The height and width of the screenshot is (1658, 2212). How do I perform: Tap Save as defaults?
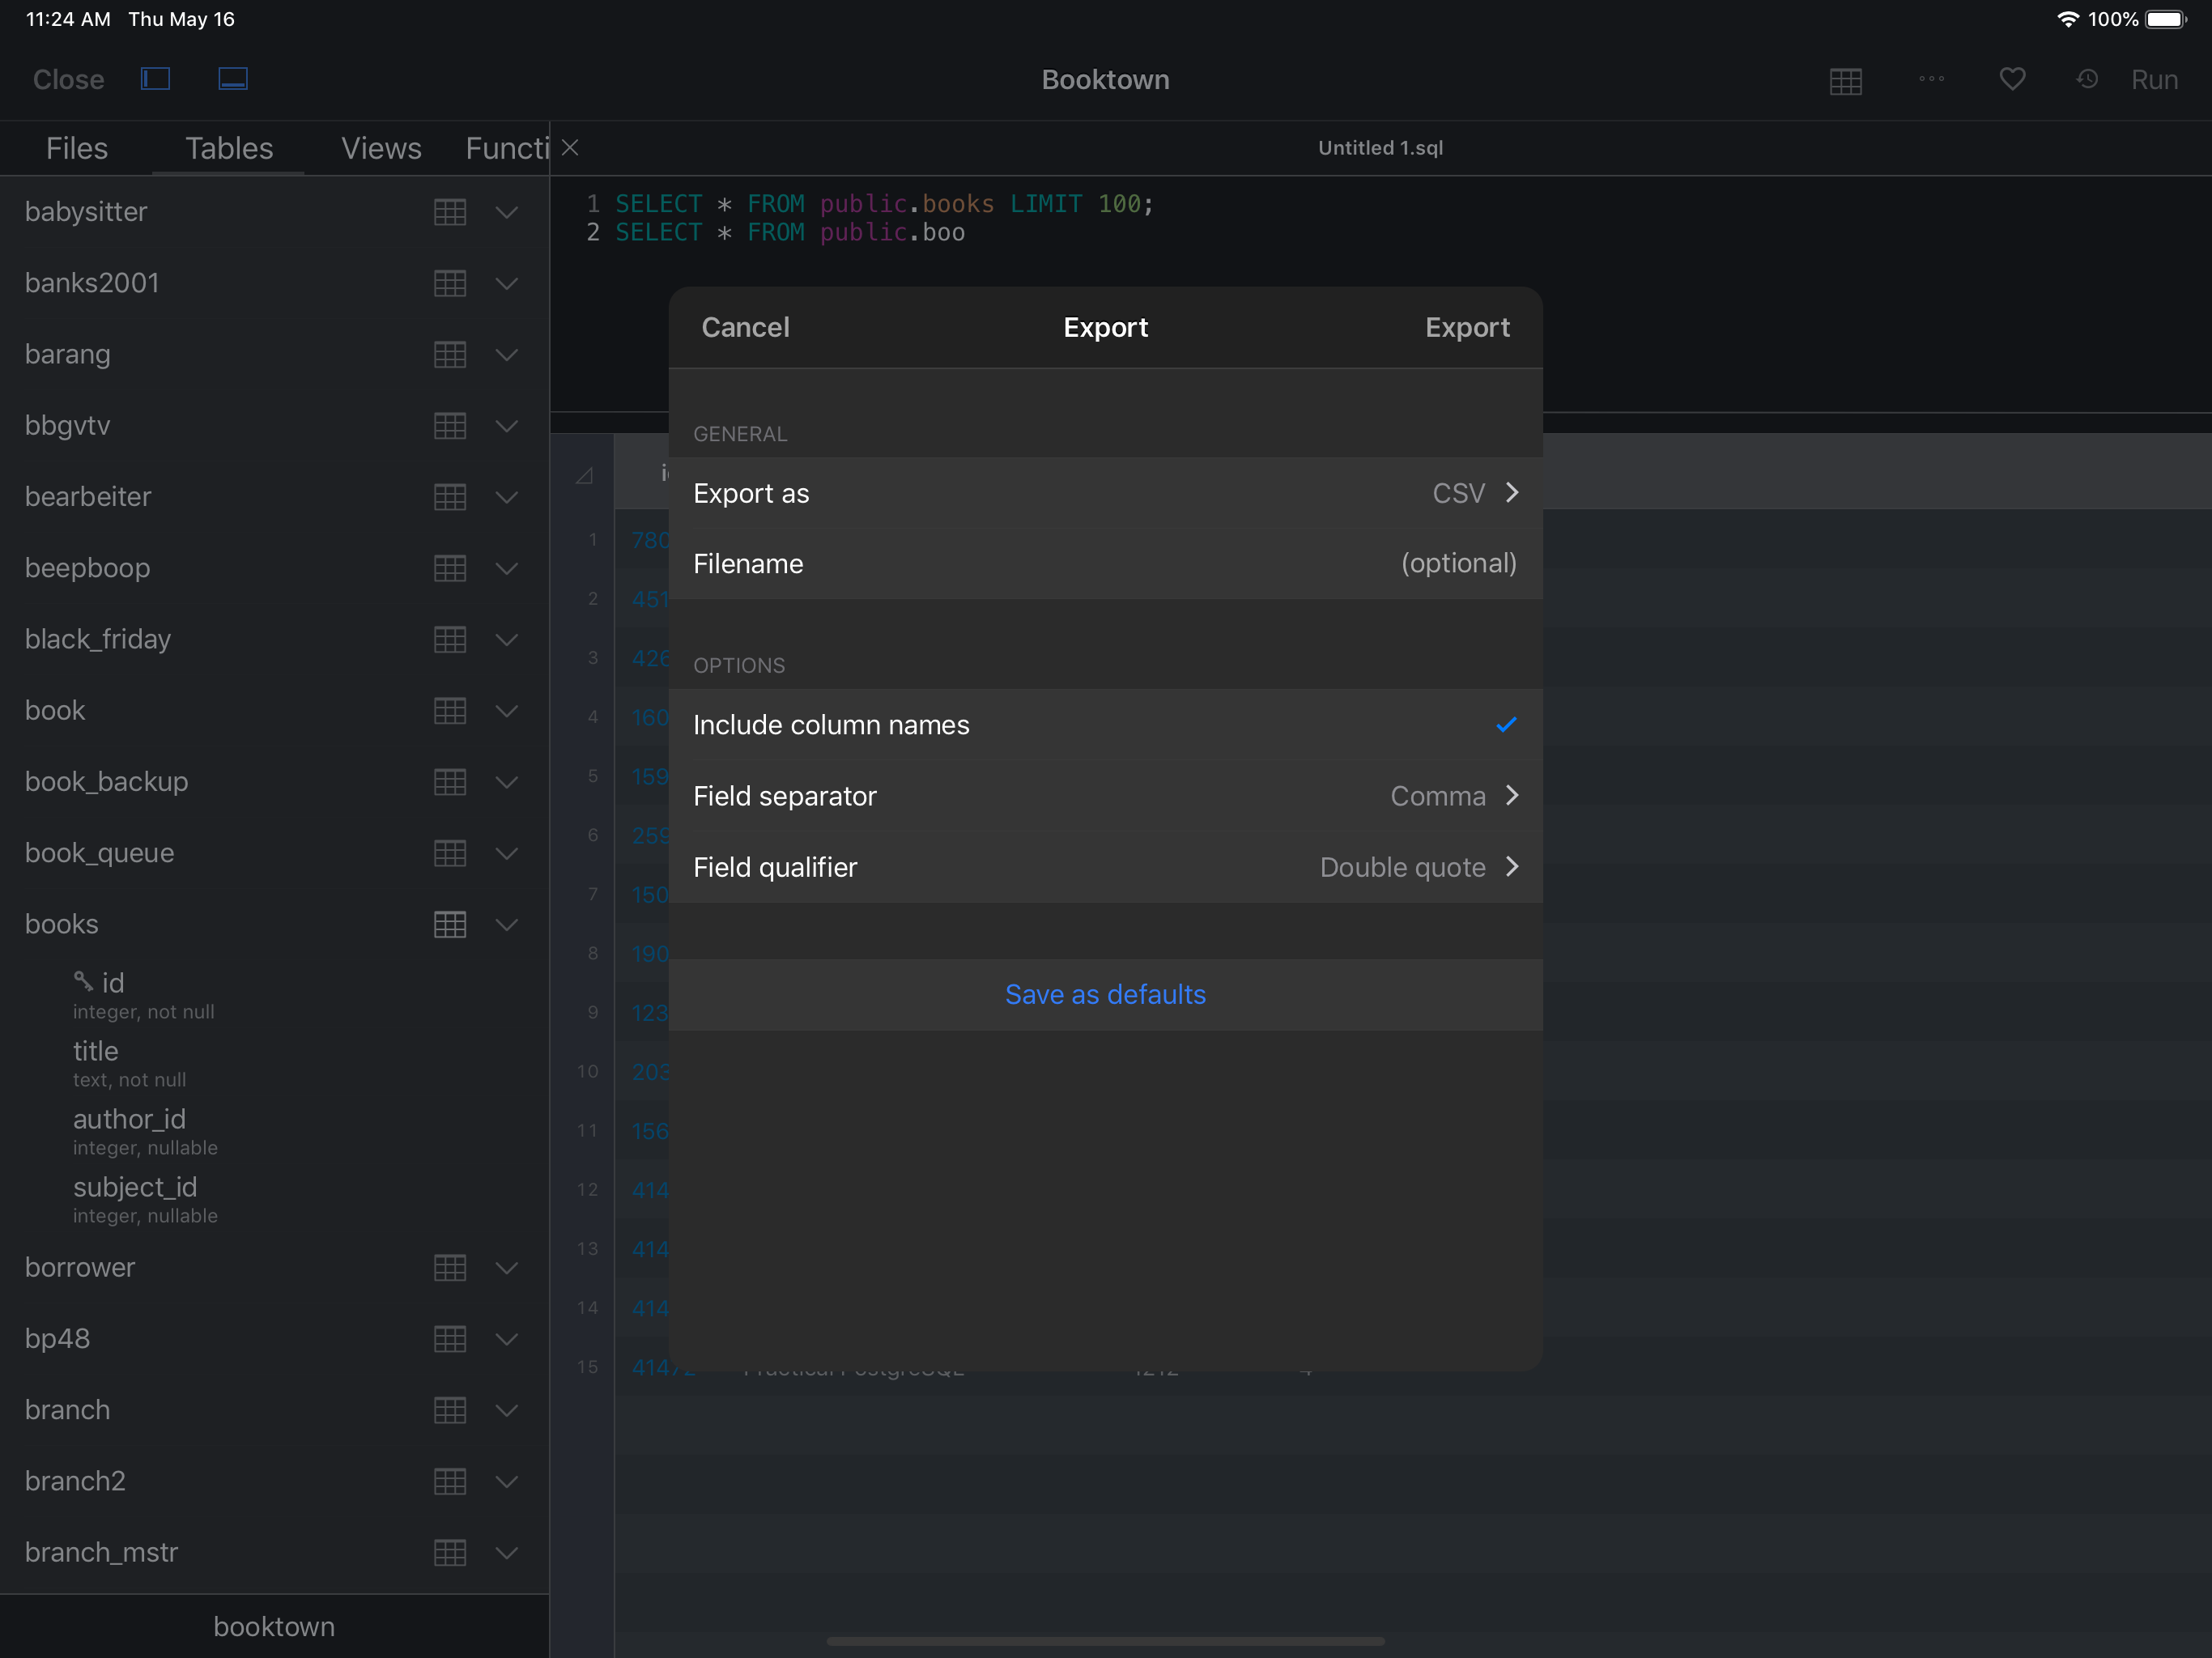[1105, 994]
